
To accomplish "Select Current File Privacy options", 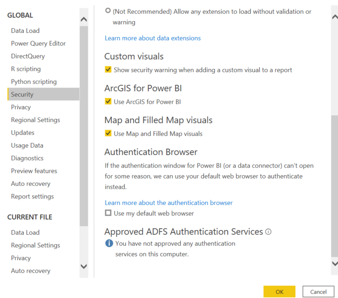I will (x=21, y=258).
